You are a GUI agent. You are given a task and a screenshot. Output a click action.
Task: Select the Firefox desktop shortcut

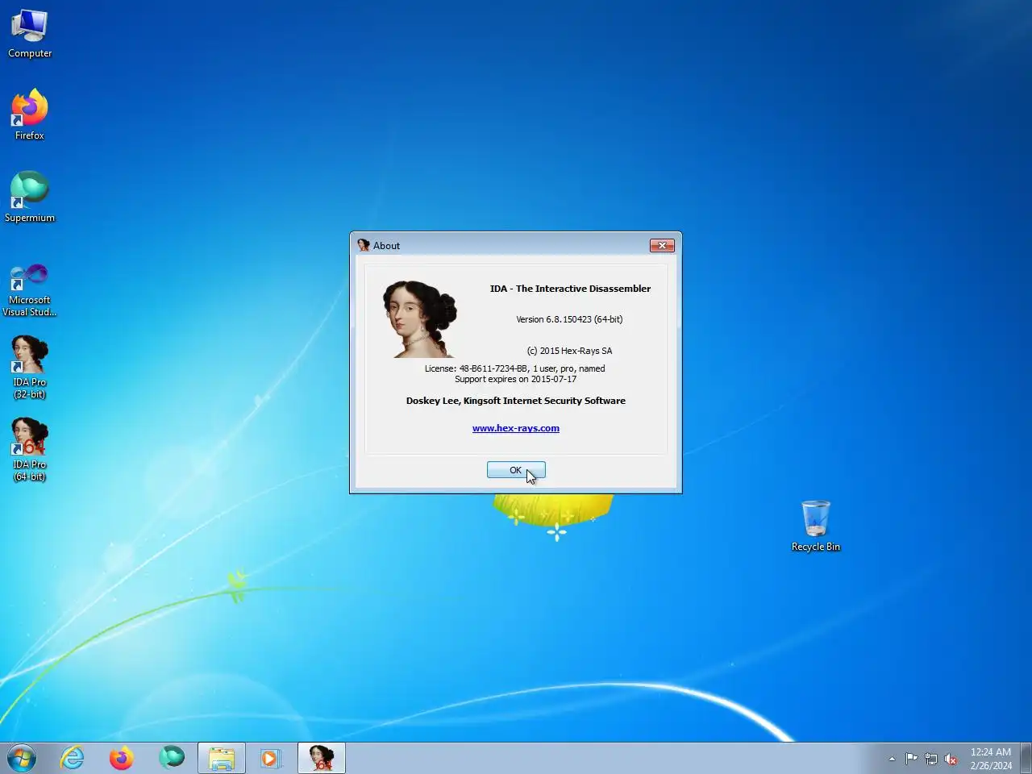pyautogui.click(x=30, y=115)
